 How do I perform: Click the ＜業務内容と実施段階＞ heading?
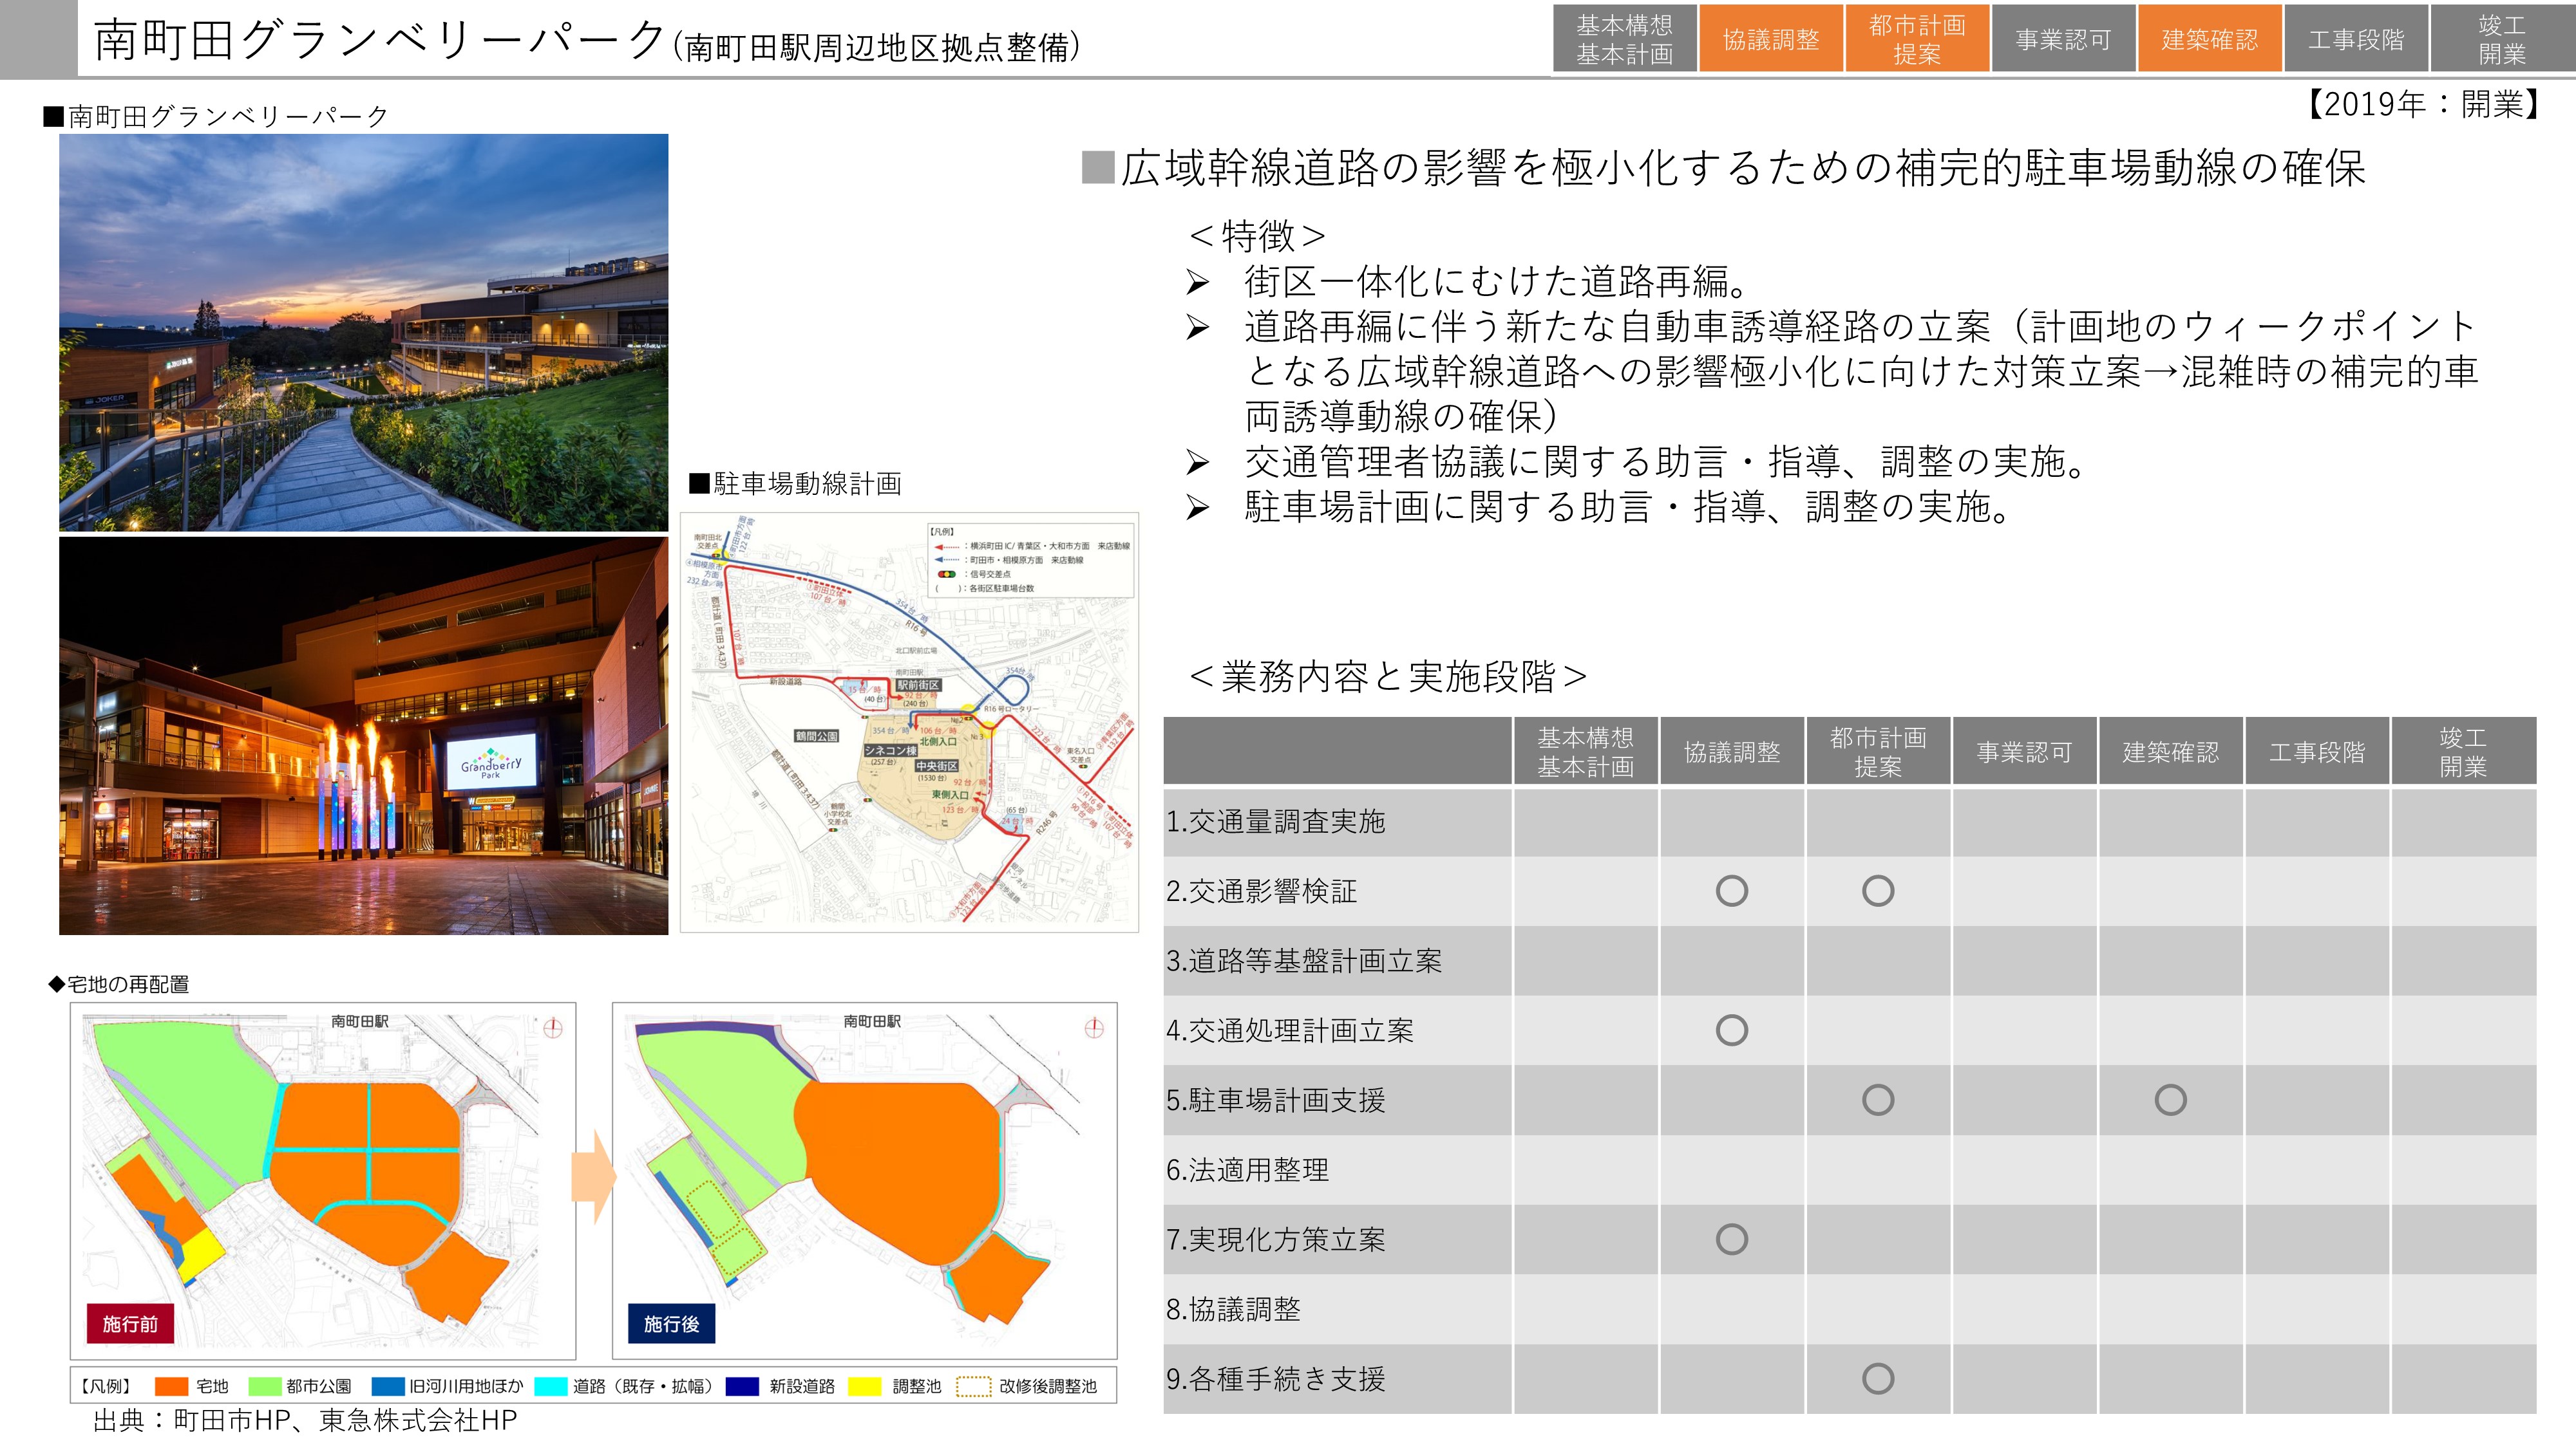point(1388,676)
